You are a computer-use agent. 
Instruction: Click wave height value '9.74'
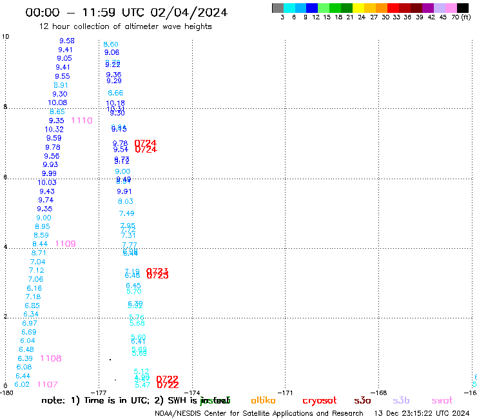coord(46,200)
